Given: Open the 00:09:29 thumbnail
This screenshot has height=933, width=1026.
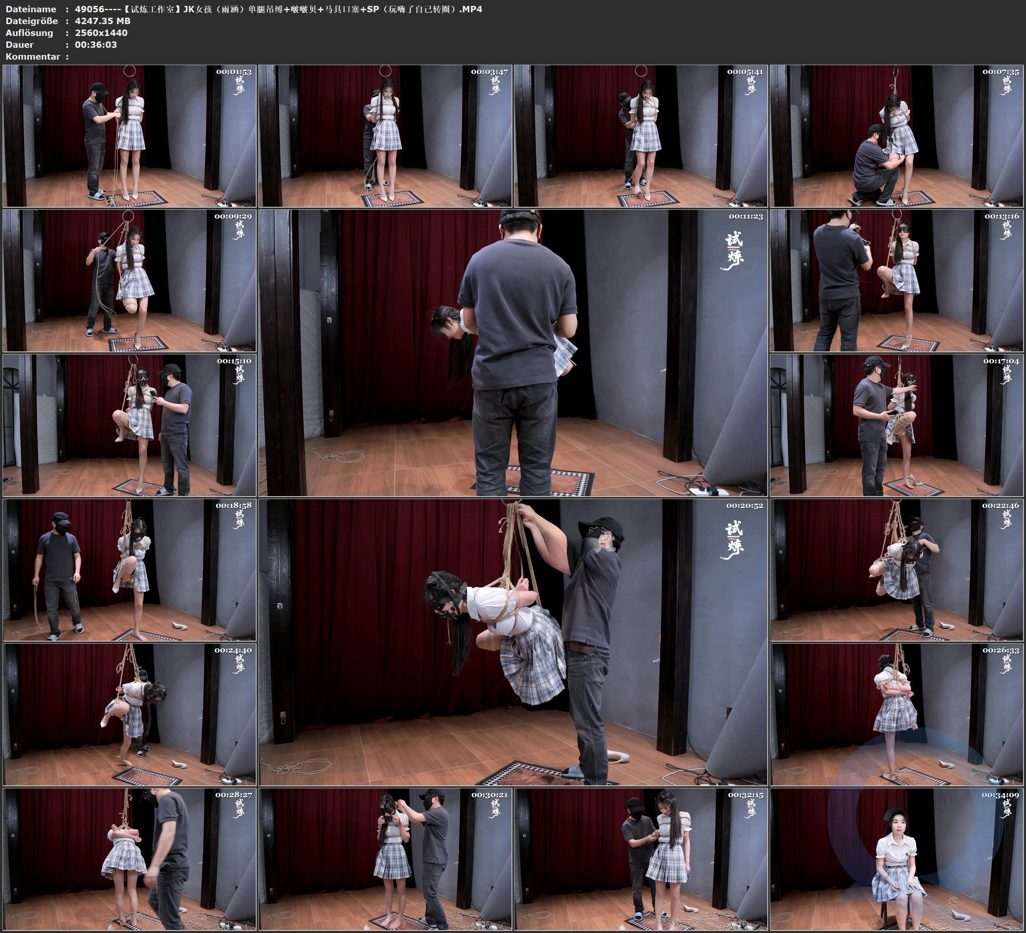Looking at the screenshot, I should pyautogui.click(x=129, y=280).
